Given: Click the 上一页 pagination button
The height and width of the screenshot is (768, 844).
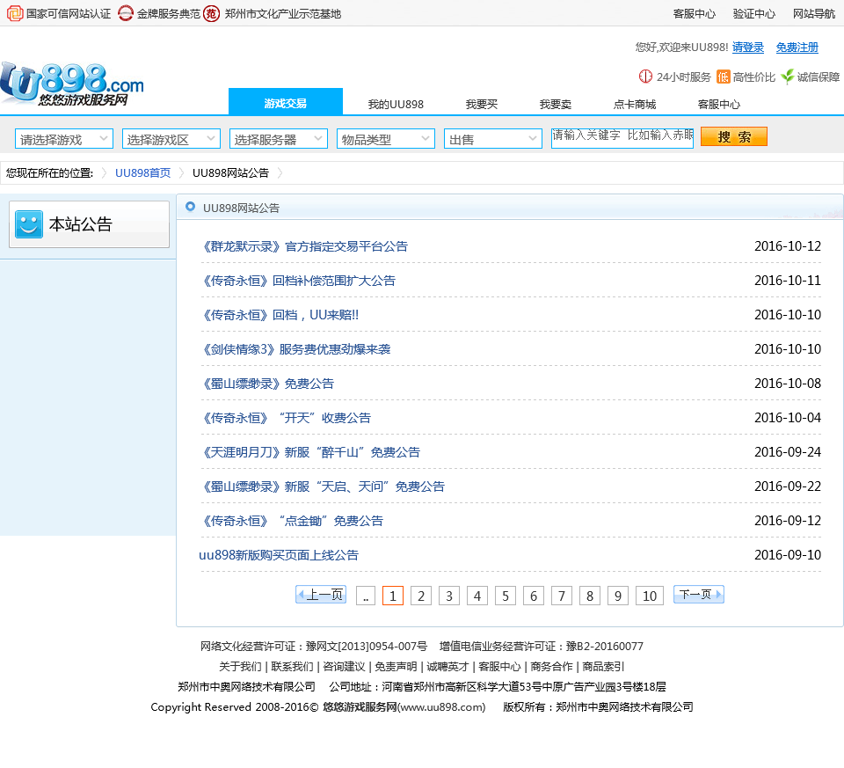Looking at the screenshot, I should tap(321, 595).
